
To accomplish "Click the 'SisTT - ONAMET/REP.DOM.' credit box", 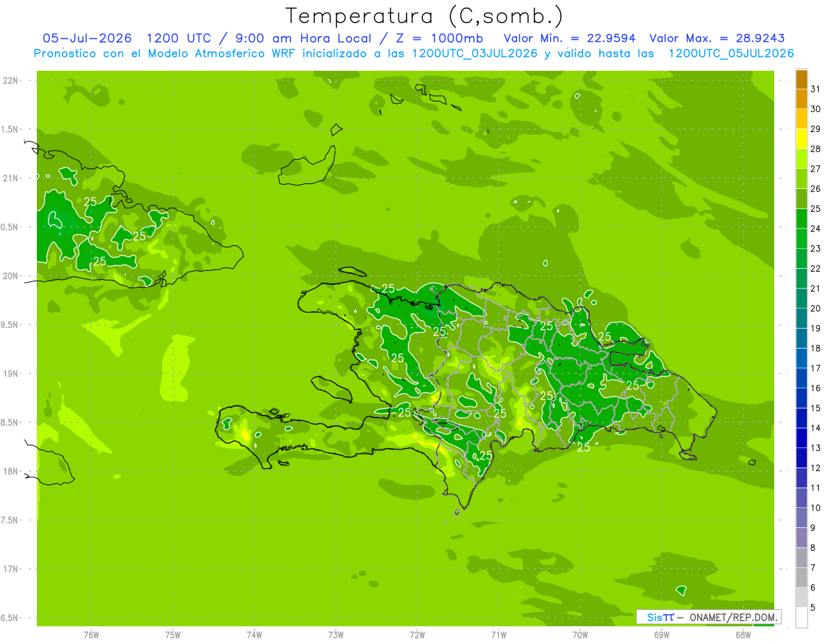I will [x=708, y=617].
